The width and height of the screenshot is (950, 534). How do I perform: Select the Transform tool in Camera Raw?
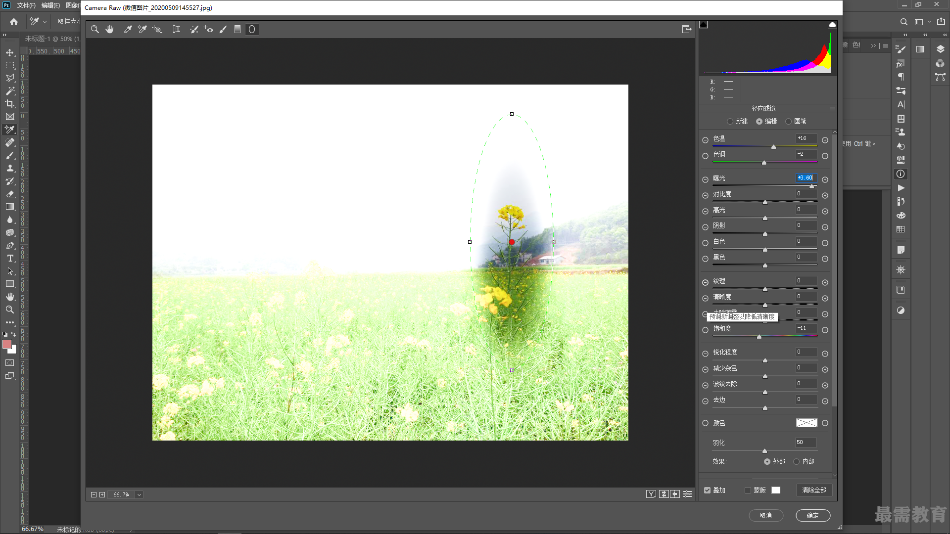pos(176,30)
